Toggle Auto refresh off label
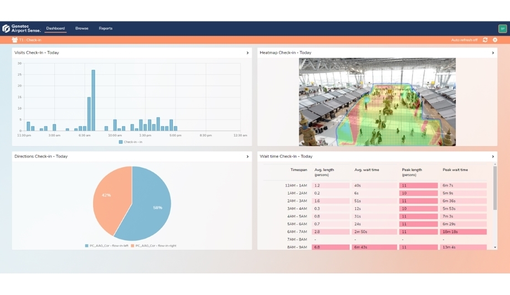 click(x=464, y=40)
